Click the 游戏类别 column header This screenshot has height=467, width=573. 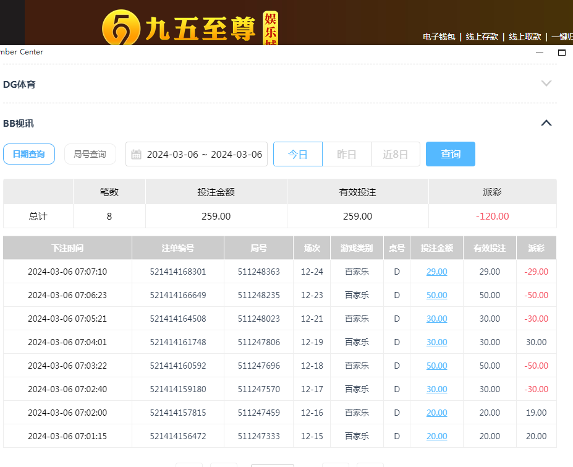357,248
